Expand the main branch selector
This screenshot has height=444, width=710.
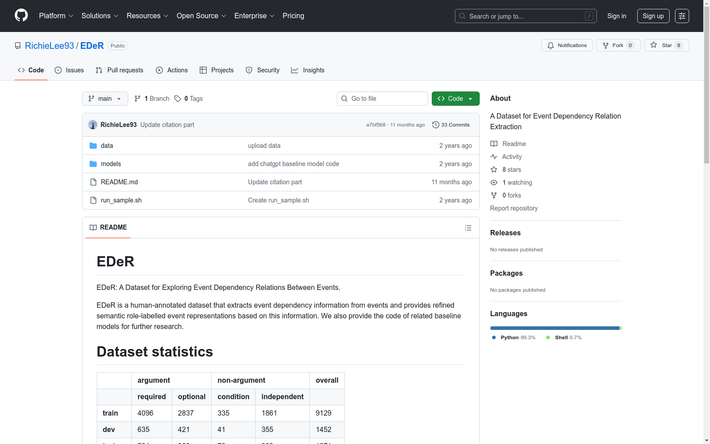(105, 99)
